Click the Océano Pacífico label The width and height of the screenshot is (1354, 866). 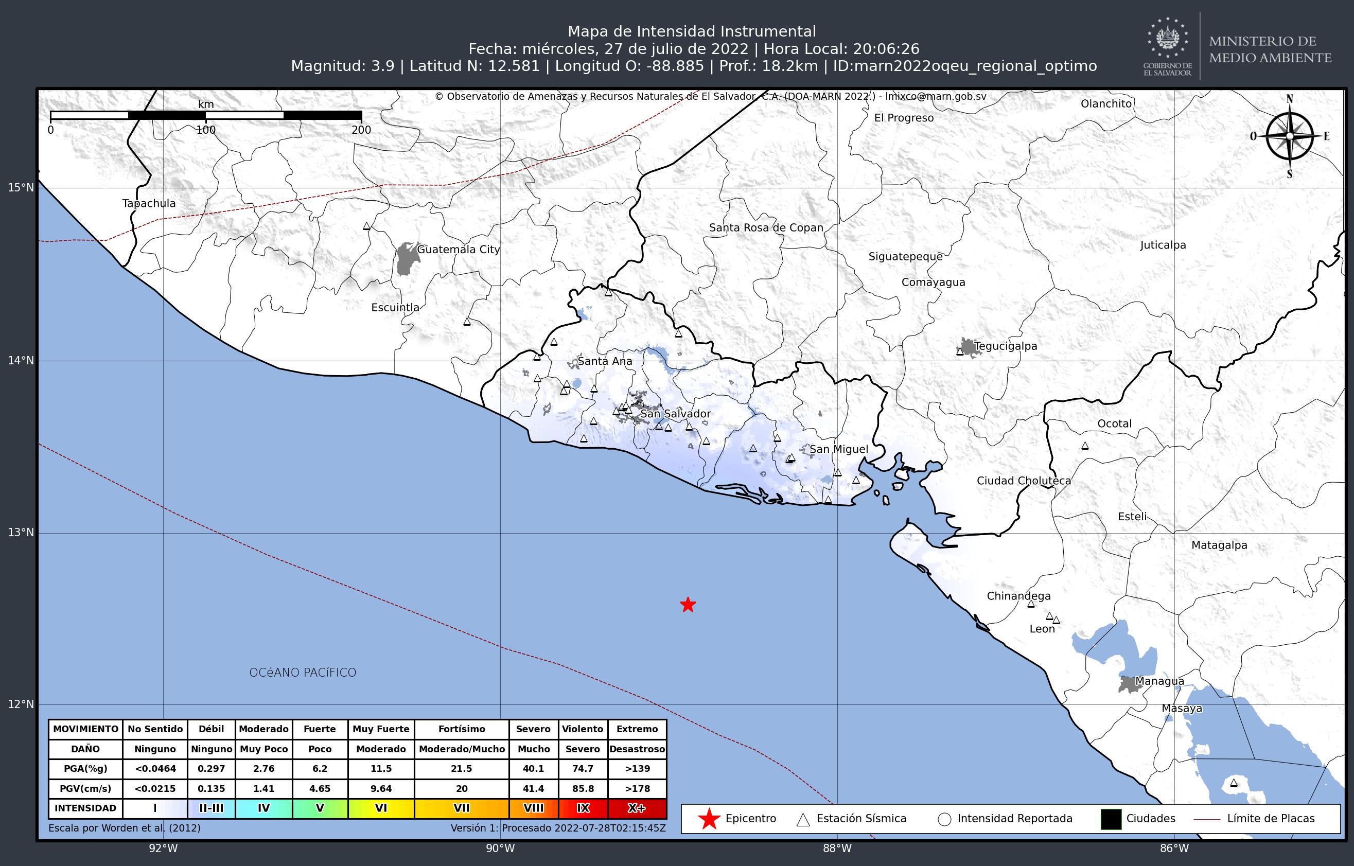(303, 673)
